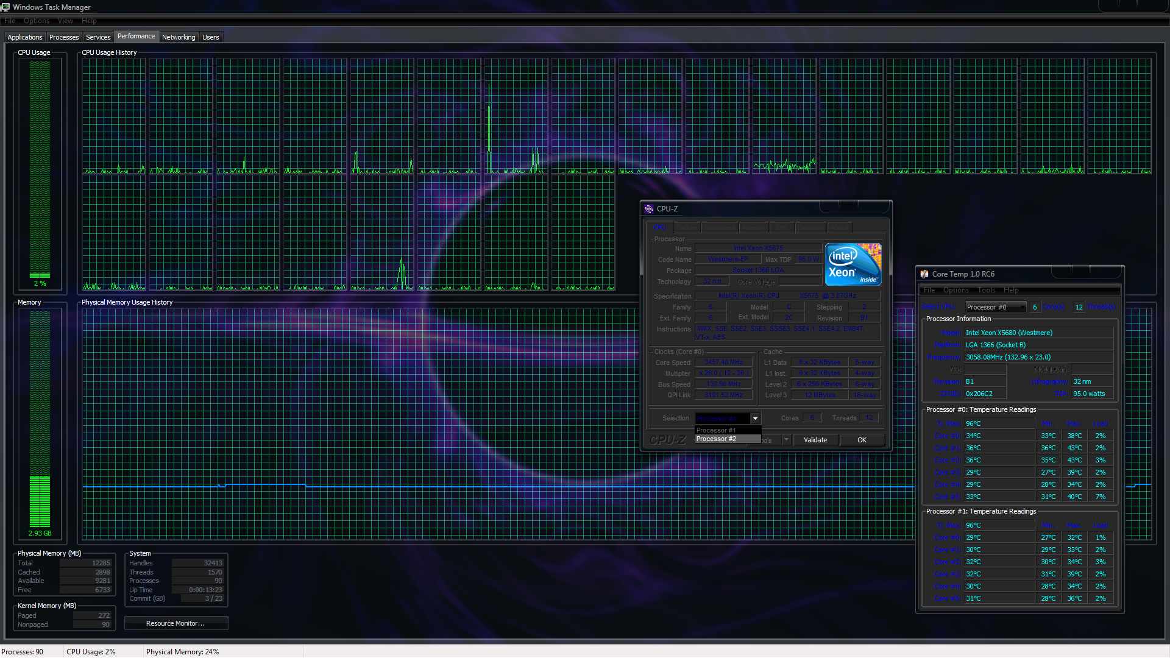This screenshot has height=658, width=1170.
Task: Open the View menu in Task Manager
Action: point(65,21)
